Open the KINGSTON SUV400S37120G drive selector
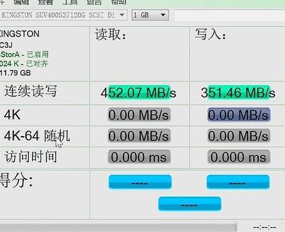Screen dimensions: 285x232 click(63, 15)
